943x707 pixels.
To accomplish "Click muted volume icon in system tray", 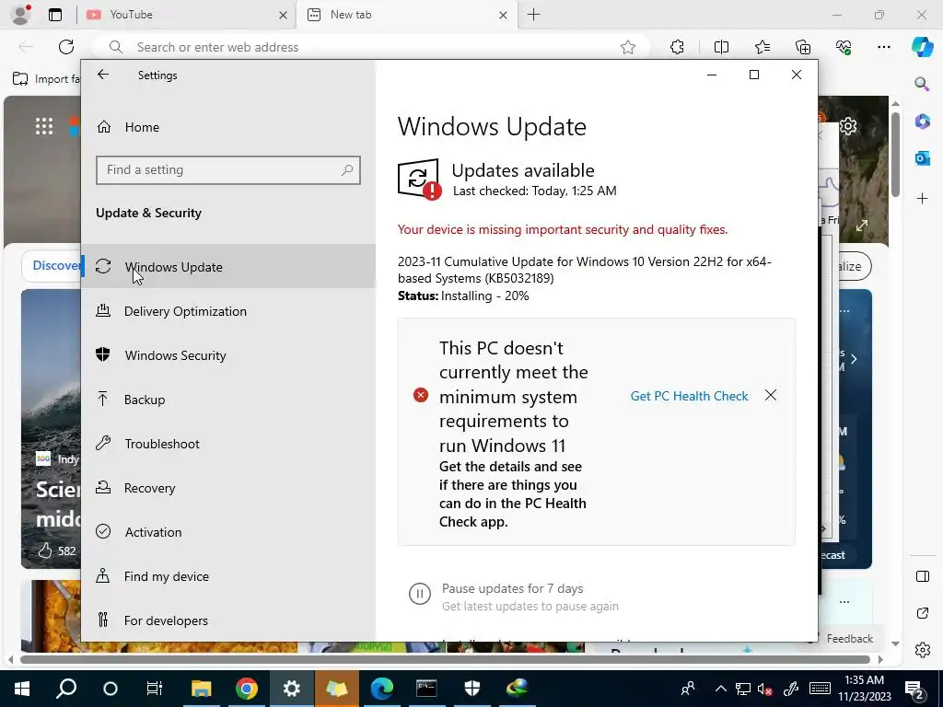I will pos(765,689).
